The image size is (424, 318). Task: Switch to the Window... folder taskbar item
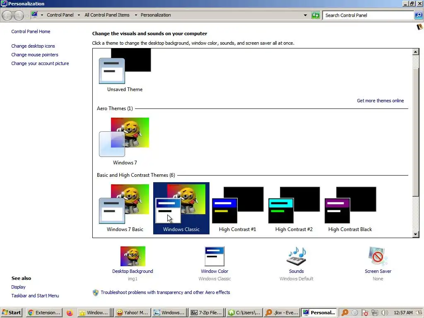pyautogui.click(x=94, y=313)
